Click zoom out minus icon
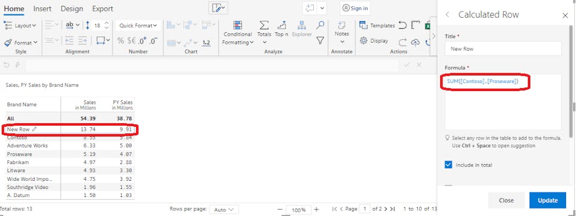 tap(280, 210)
